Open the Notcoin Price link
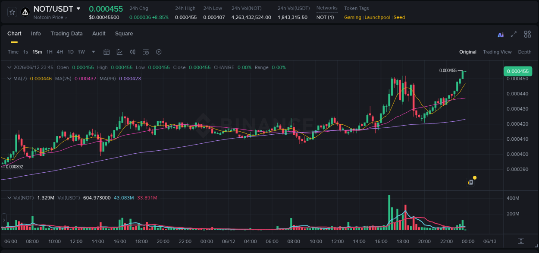This screenshot has width=539, height=253. [50, 17]
